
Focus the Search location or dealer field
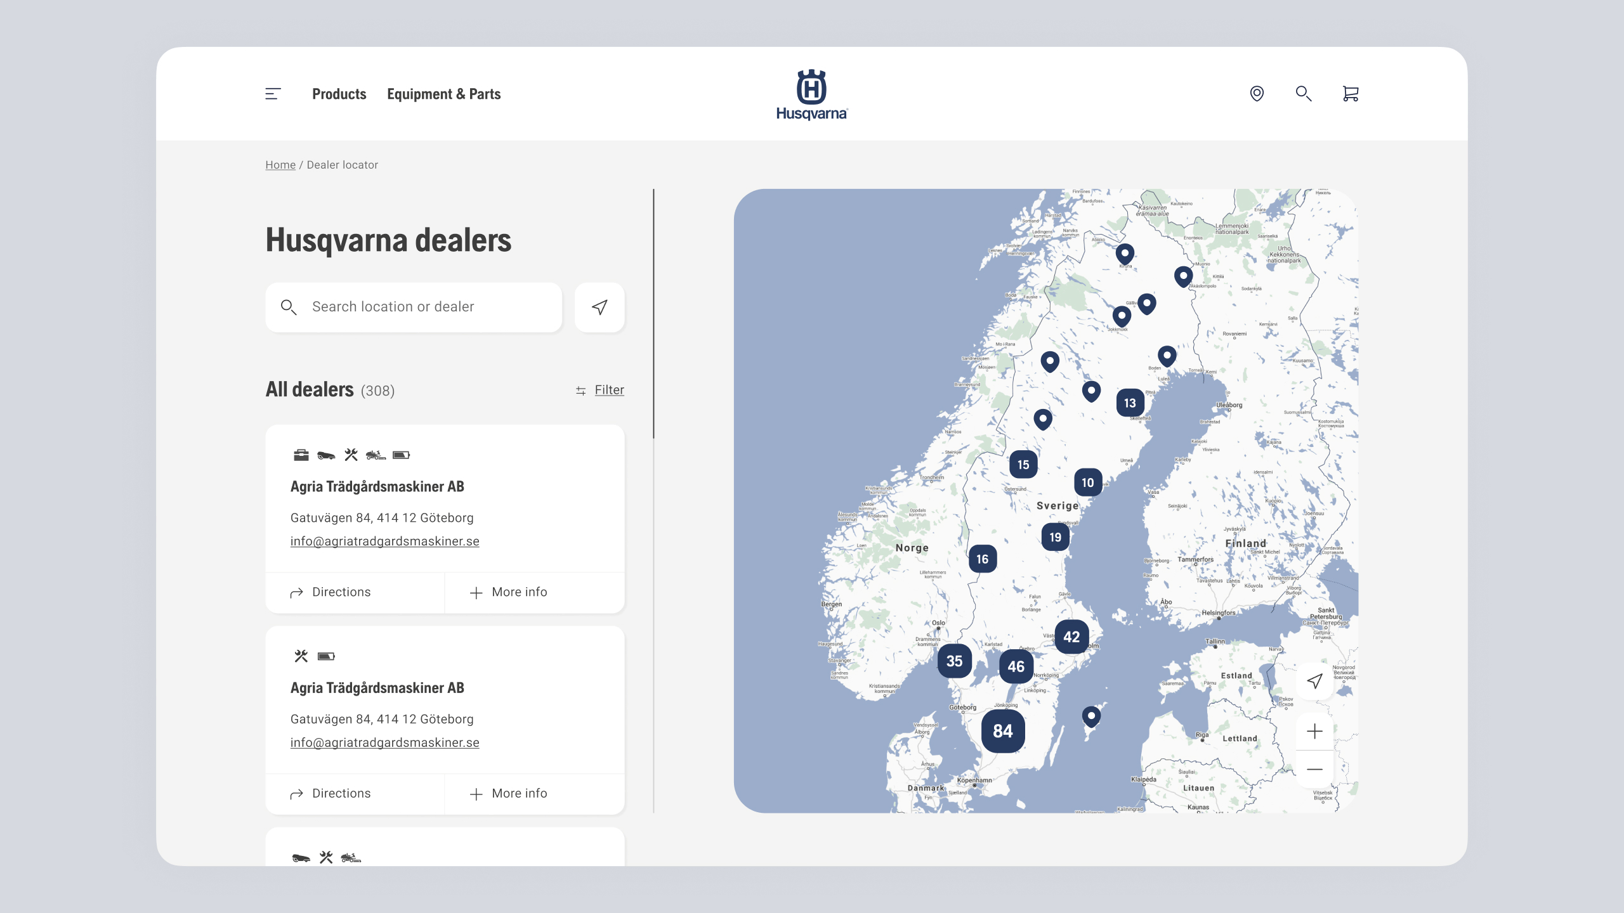(414, 308)
